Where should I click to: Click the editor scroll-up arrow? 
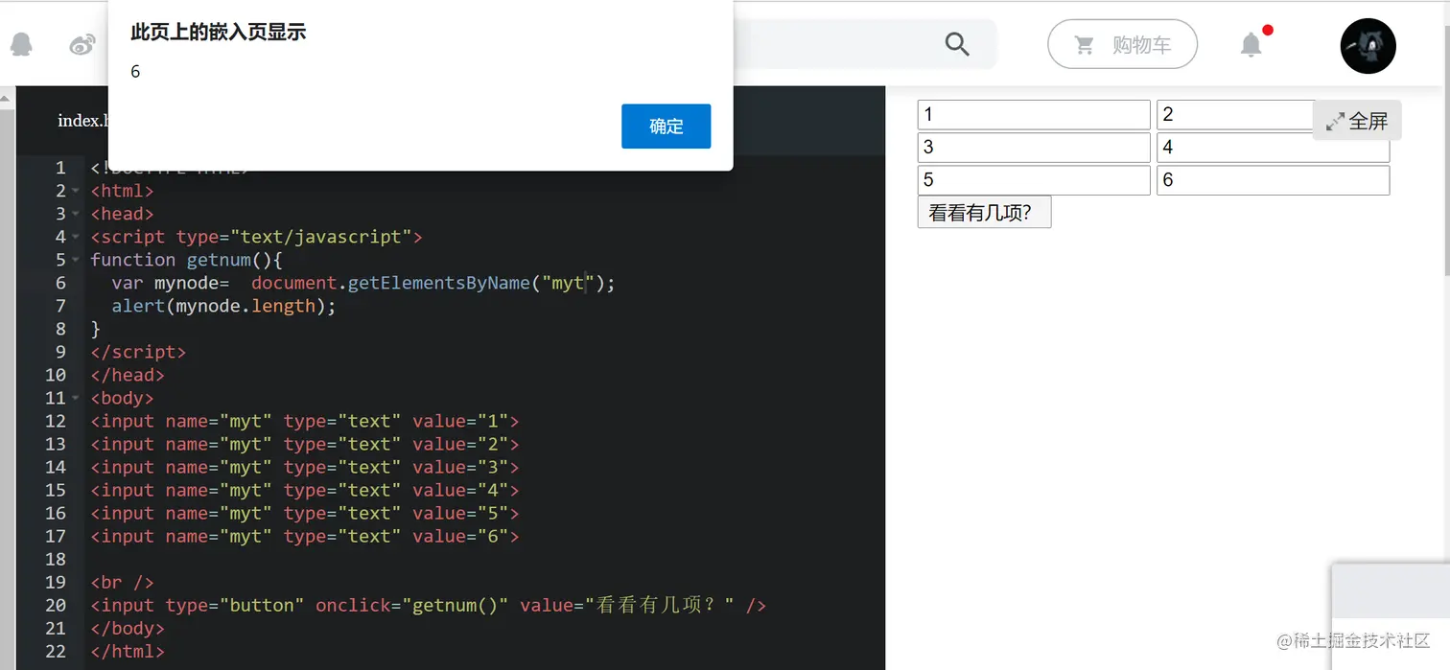coord(7,97)
